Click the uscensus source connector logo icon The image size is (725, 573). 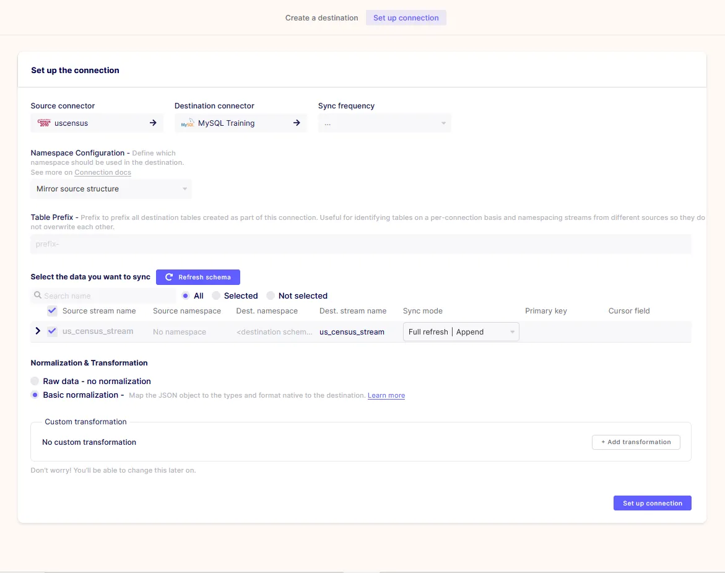[44, 123]
